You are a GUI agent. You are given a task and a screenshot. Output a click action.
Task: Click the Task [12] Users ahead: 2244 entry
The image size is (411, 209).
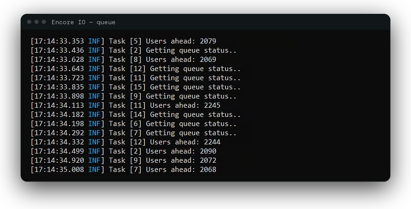click(125, 142)
